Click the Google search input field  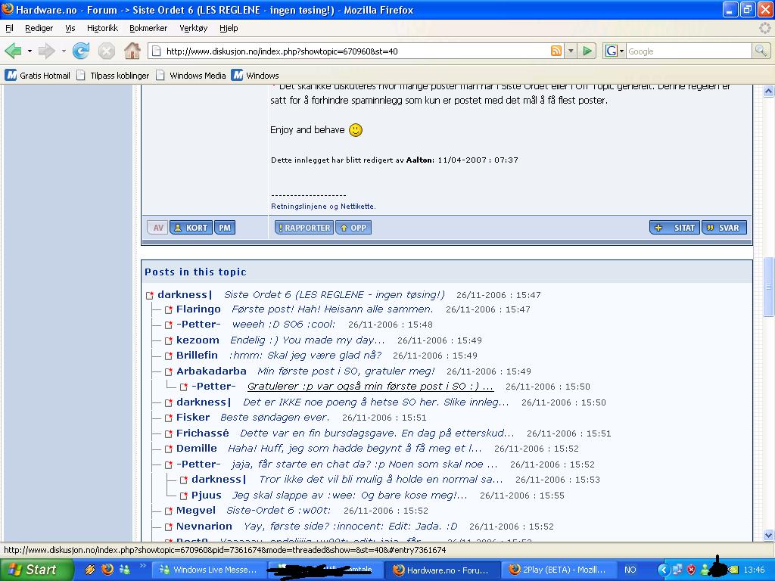689,51
